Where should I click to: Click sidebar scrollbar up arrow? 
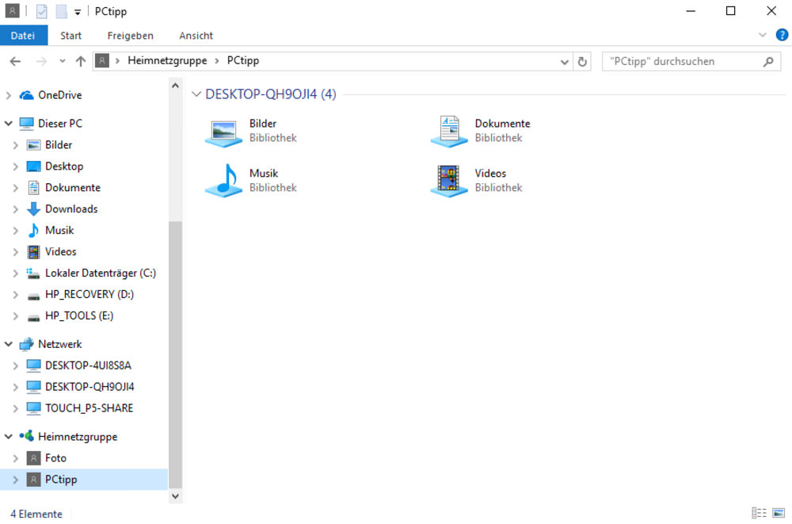175,86
